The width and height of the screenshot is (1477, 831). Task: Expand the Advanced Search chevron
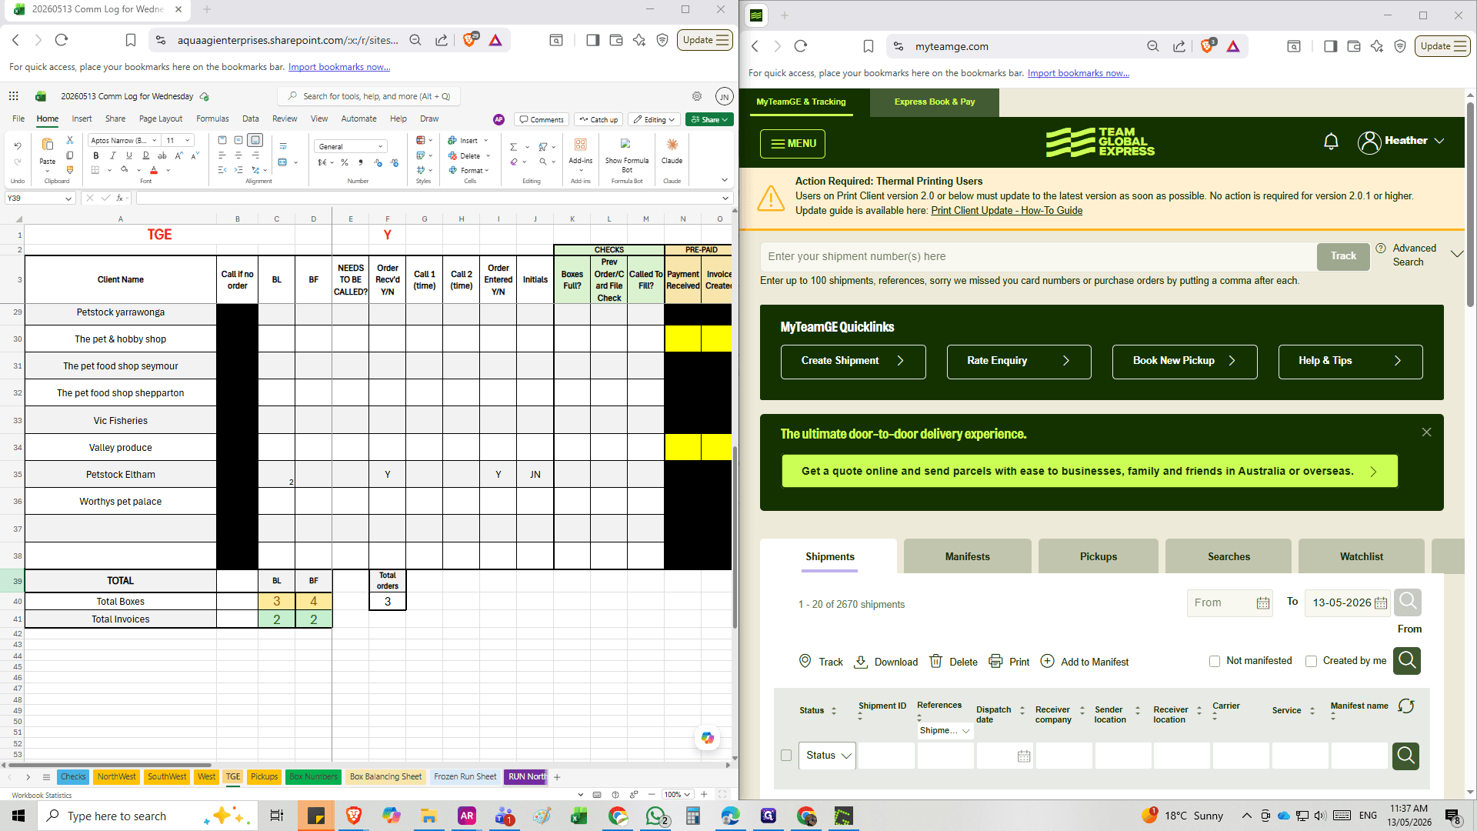[1456, 254]
